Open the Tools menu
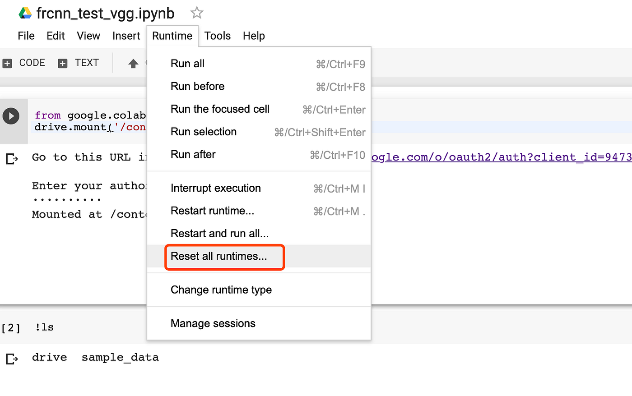Image resolution: width=632 pixels, height=396 pixels. pyautogui.click(x=217, y=36)
